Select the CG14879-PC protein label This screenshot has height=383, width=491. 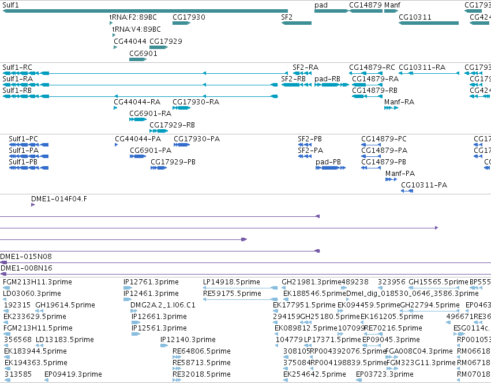tap(384, 139)
